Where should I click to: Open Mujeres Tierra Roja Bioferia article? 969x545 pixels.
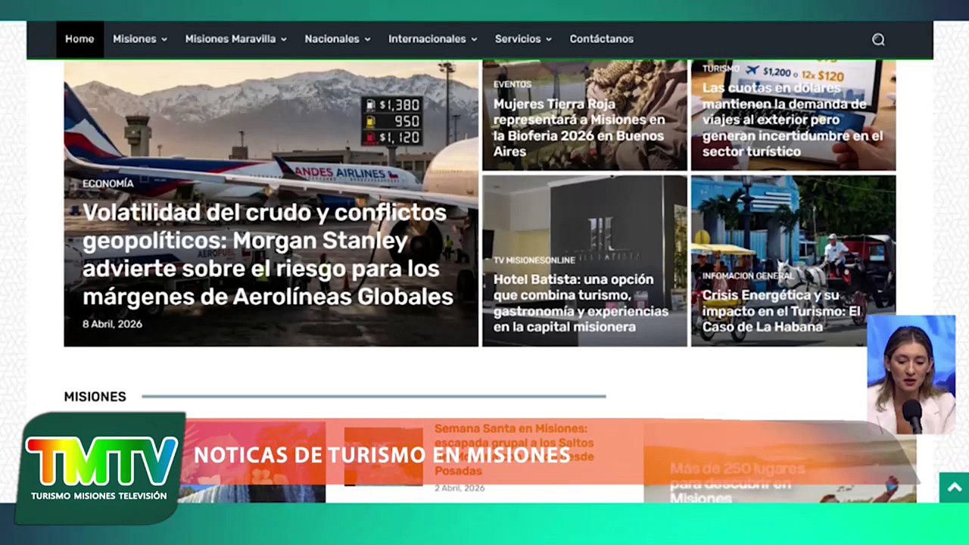click(x=579, y=127)
